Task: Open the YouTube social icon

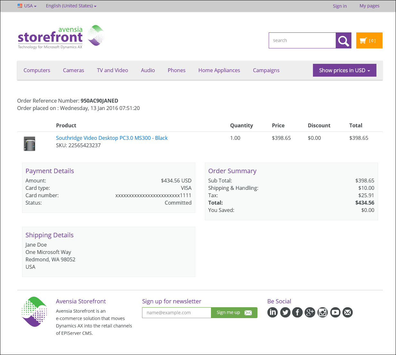Action: (x=335, y=312)
